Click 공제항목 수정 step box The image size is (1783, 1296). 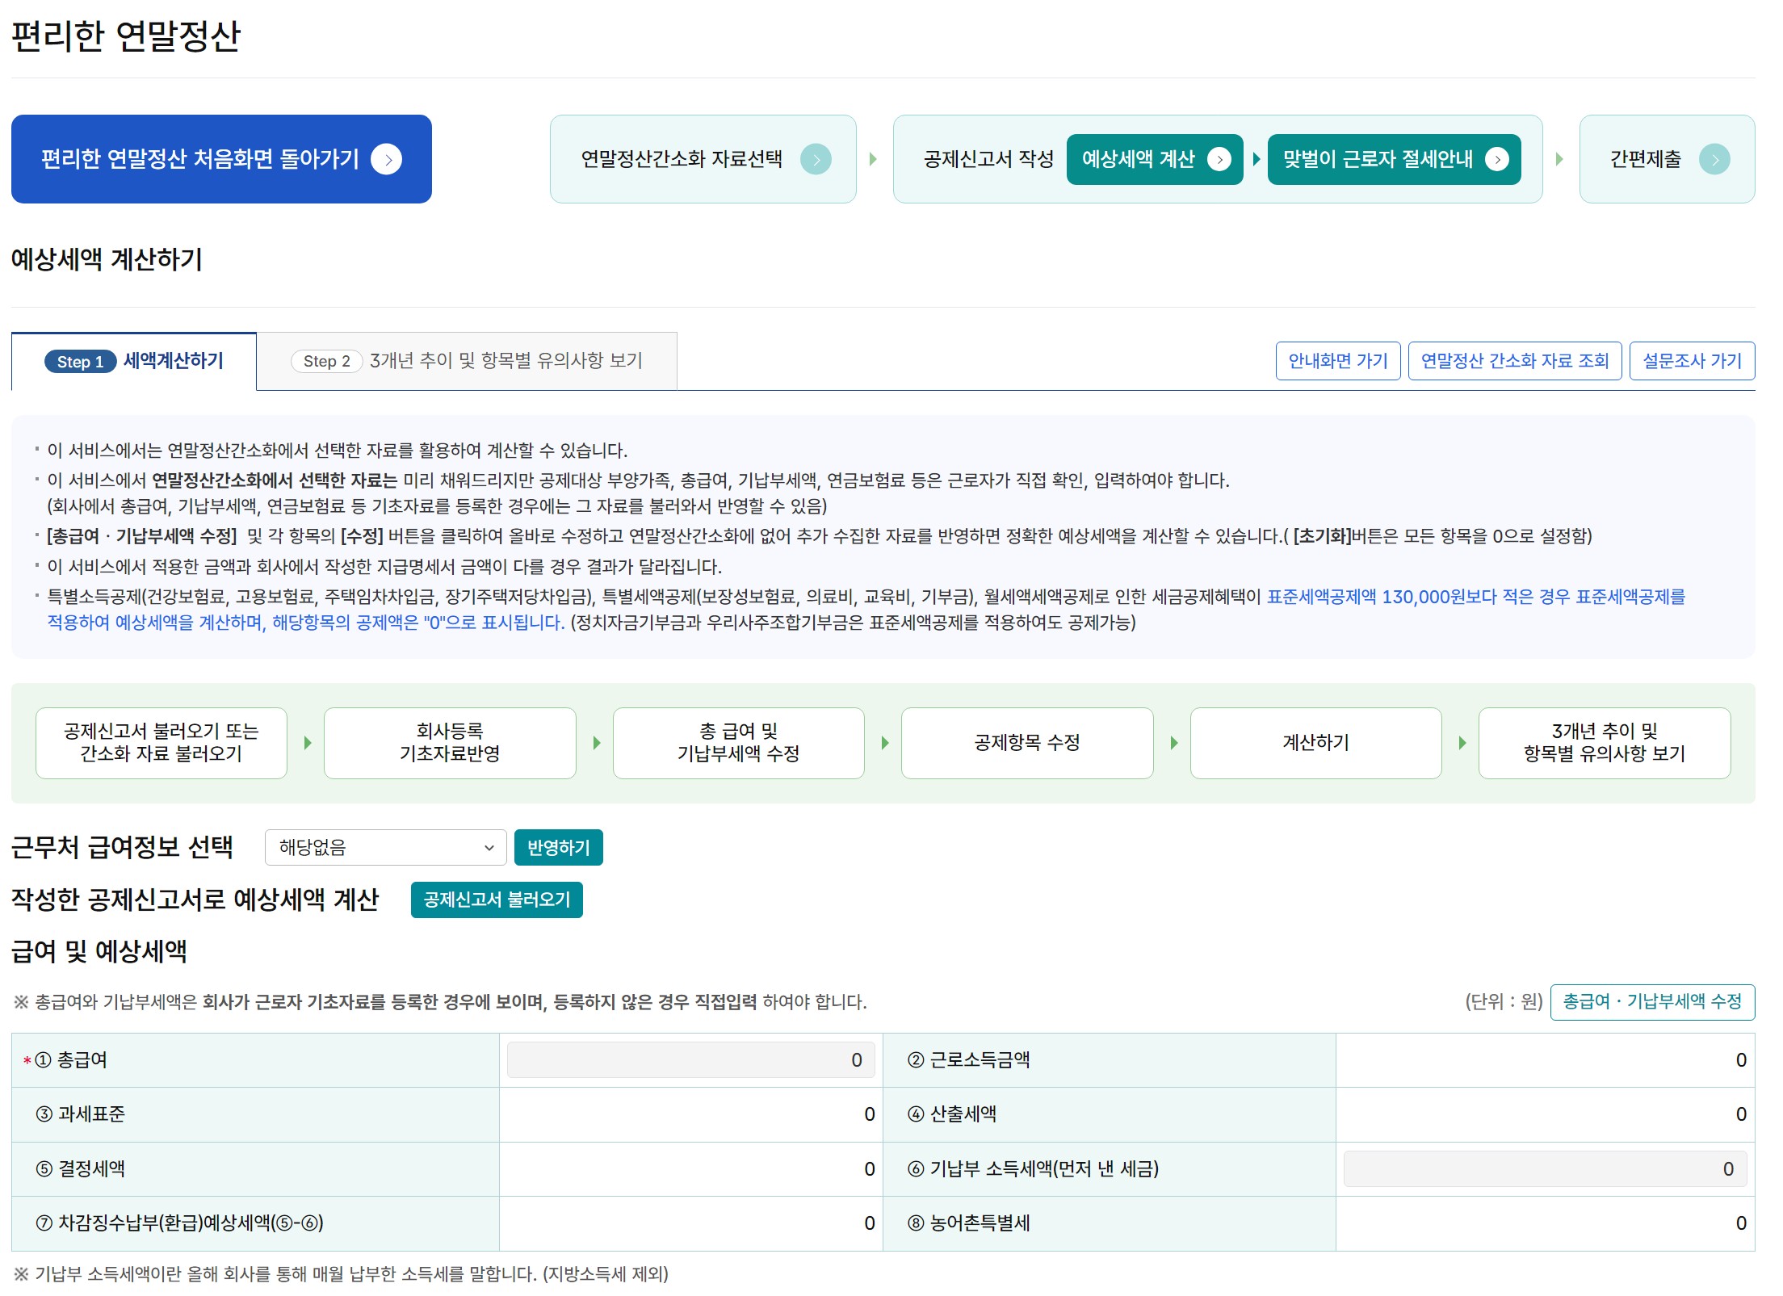pos(1026,742)
